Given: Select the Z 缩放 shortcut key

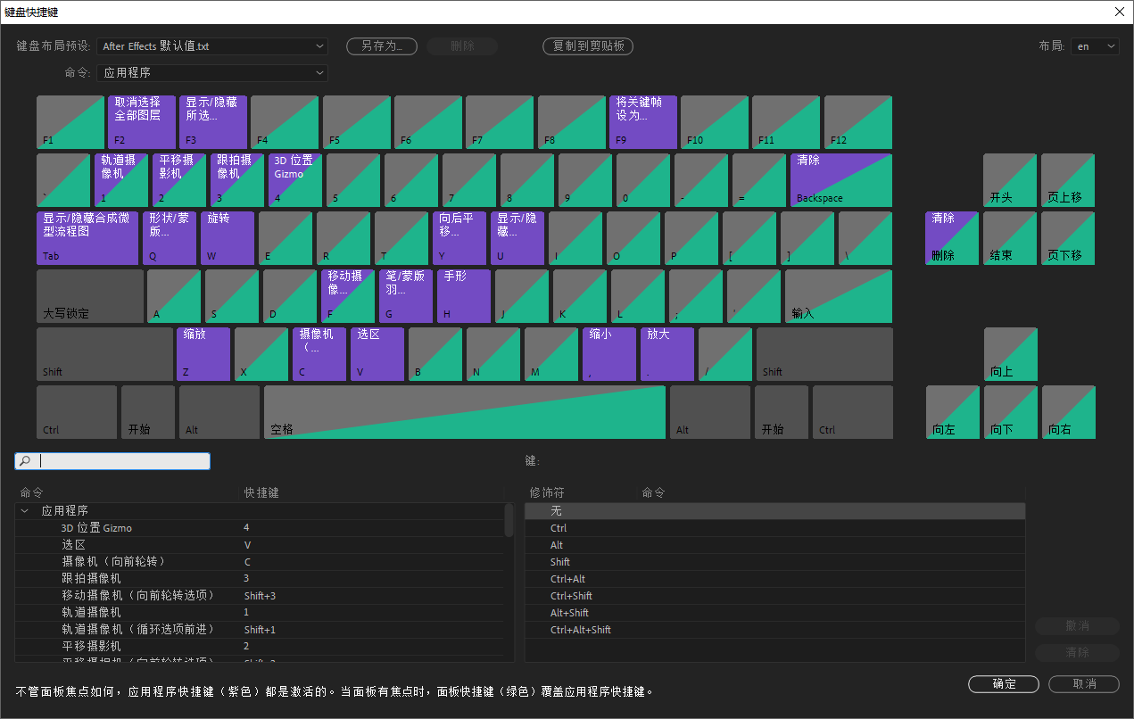Looking at the screenshot, I should coord(203,353).
